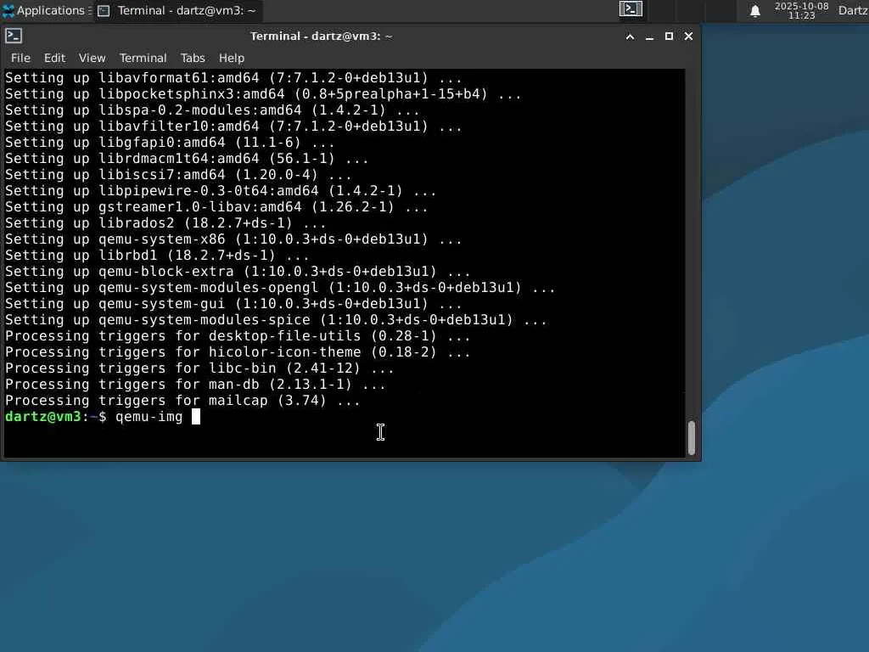Click the 'qemu-block-extra' setup line

coord(238,272)
